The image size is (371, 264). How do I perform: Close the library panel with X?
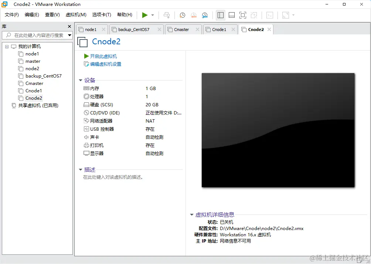(69, 27)
